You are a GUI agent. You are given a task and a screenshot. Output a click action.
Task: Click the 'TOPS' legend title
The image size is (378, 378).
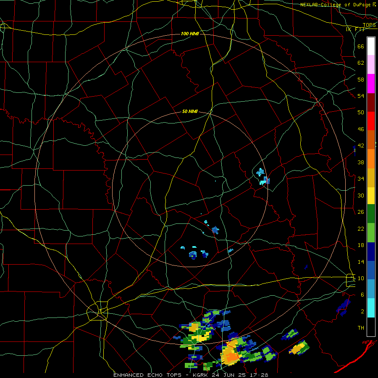[x=369, y=25]
